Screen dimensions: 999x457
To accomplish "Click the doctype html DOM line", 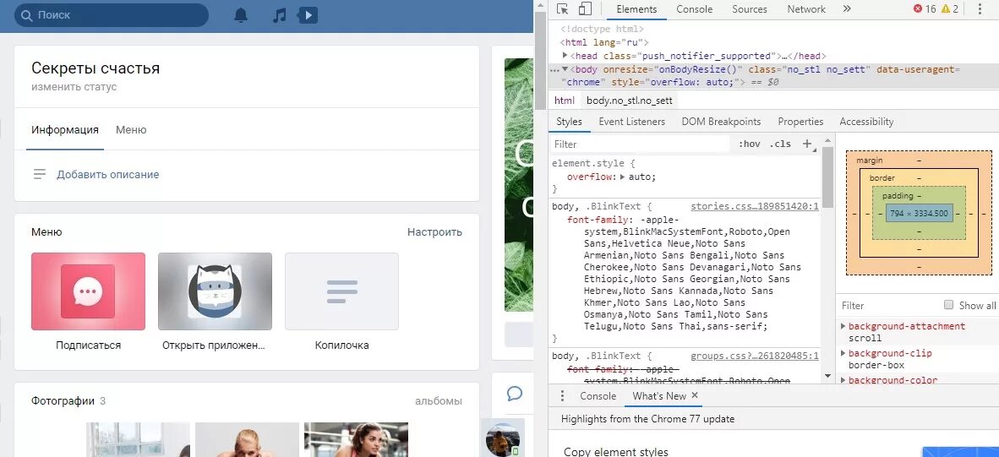I will tap(602, 29).
